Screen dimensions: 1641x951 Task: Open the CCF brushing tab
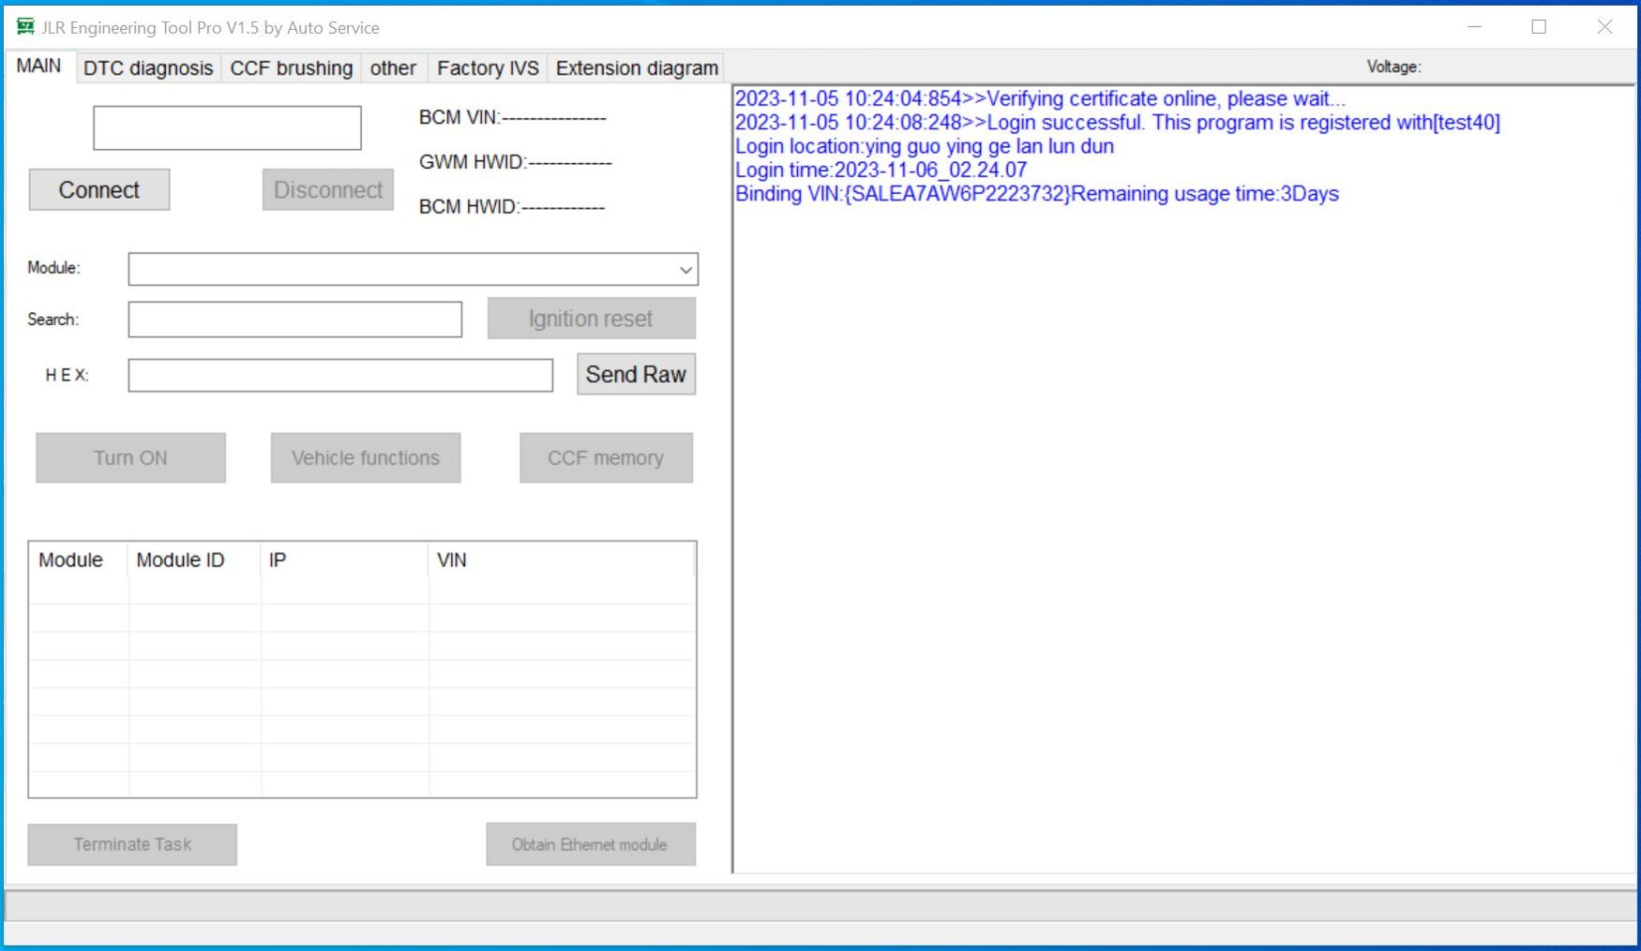click(292, 68)
